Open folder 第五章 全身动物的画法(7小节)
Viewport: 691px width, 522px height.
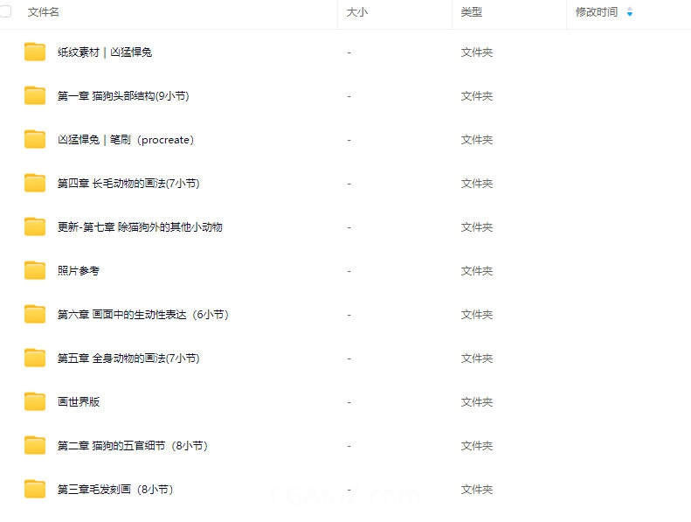[x=128, y=358]
